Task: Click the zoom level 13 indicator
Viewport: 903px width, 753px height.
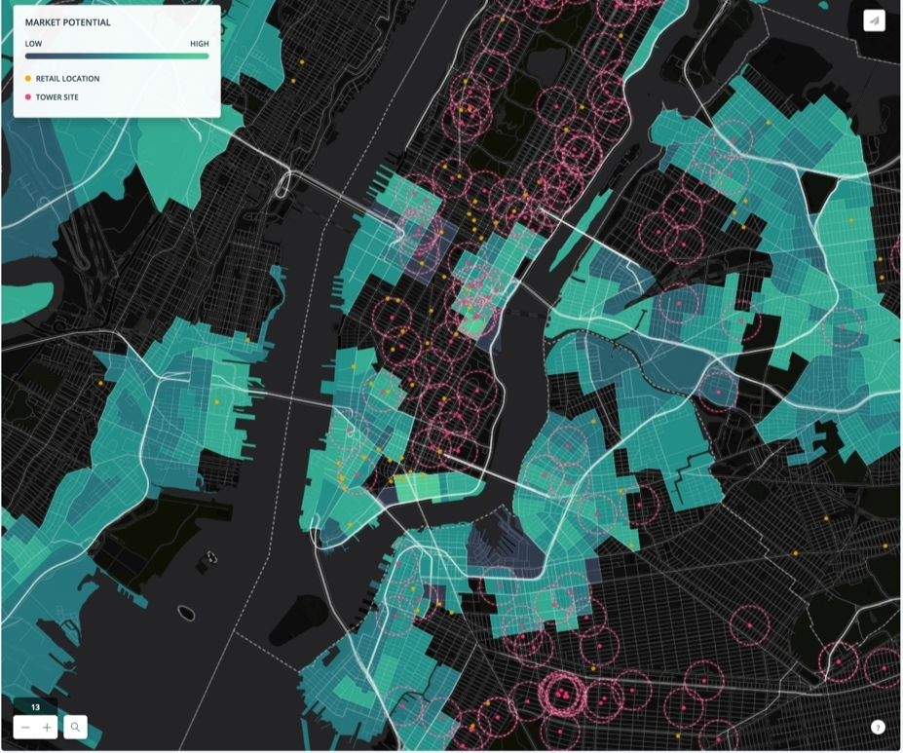Action: click(x=36, y=707)
